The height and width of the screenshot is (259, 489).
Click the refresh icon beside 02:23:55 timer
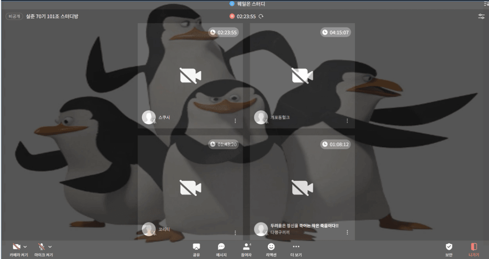(261, 16)
